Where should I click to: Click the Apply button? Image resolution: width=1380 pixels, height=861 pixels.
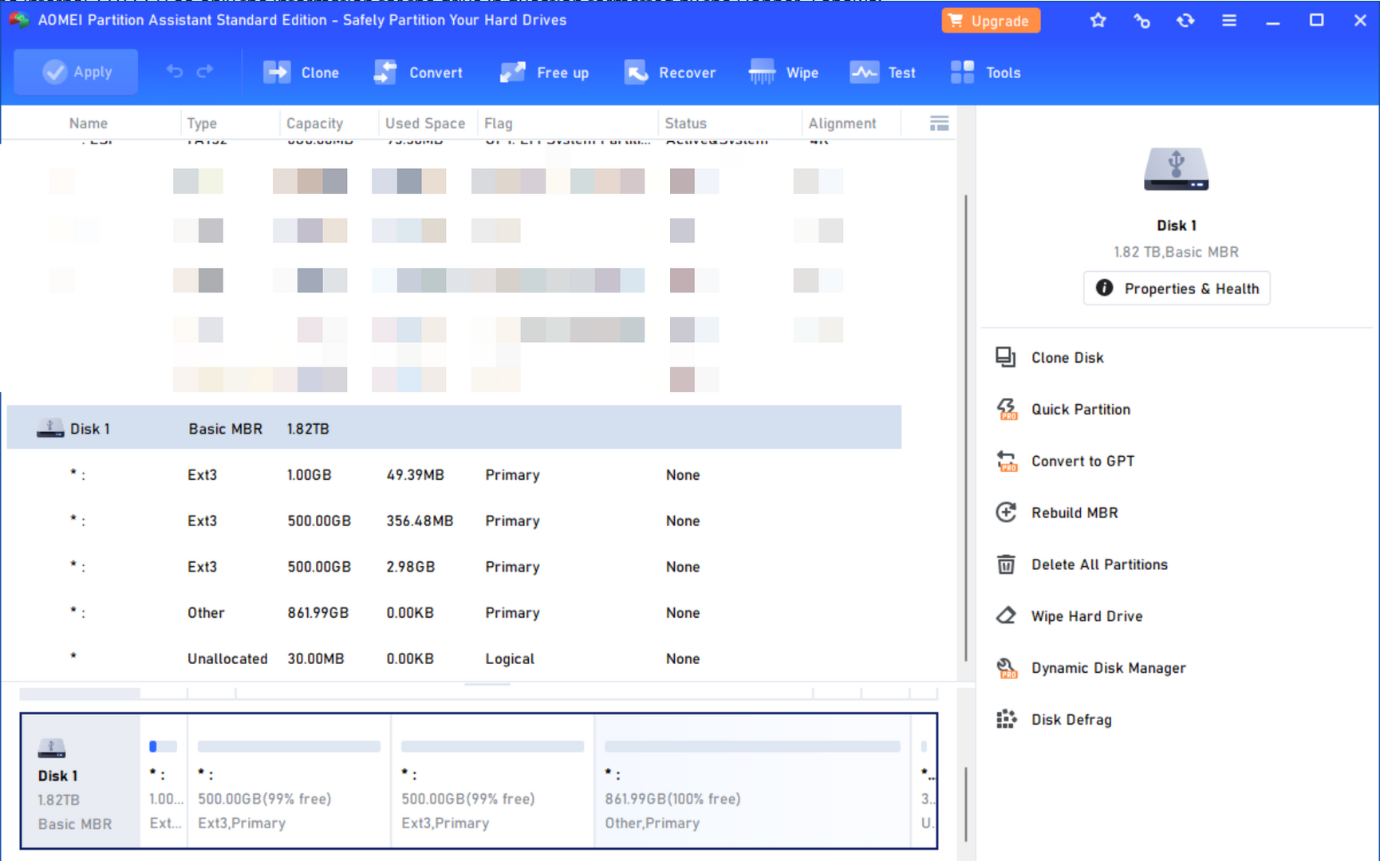(76, 72)
